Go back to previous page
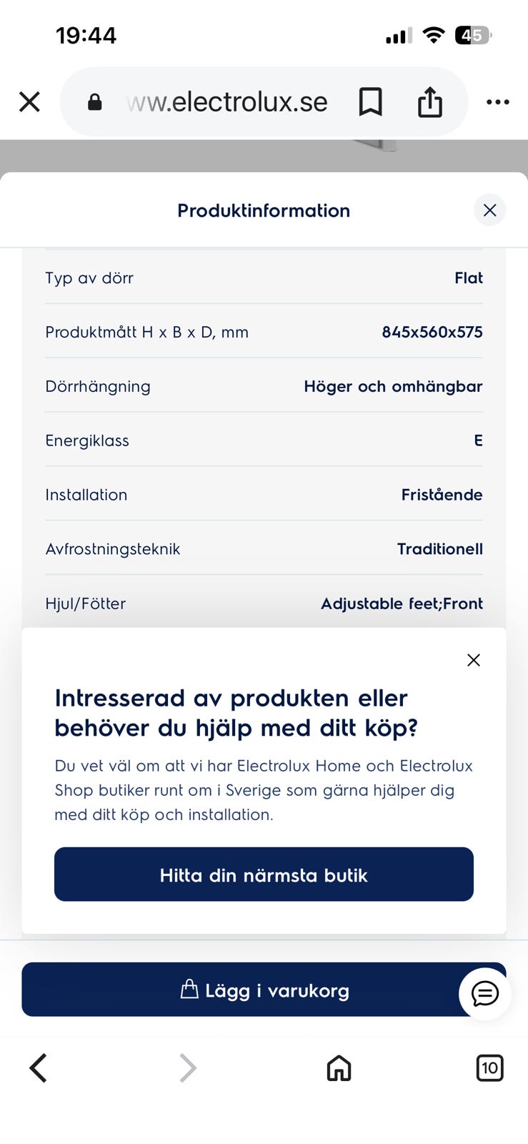Image resolution: width=528 pixels, height=1144 pixels. (x=39, y=1068)
